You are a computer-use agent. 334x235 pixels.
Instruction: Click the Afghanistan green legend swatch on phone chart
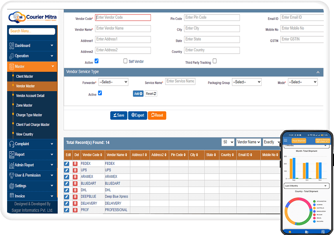[x=314, y=201]
